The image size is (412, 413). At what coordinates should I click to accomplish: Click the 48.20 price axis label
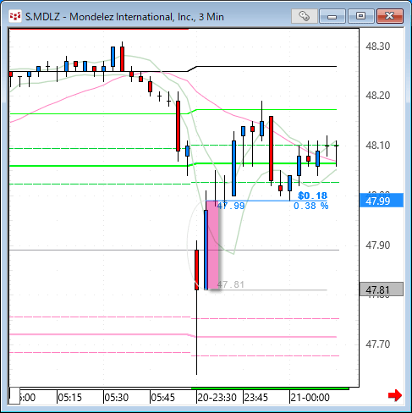(x=377, y=96)
